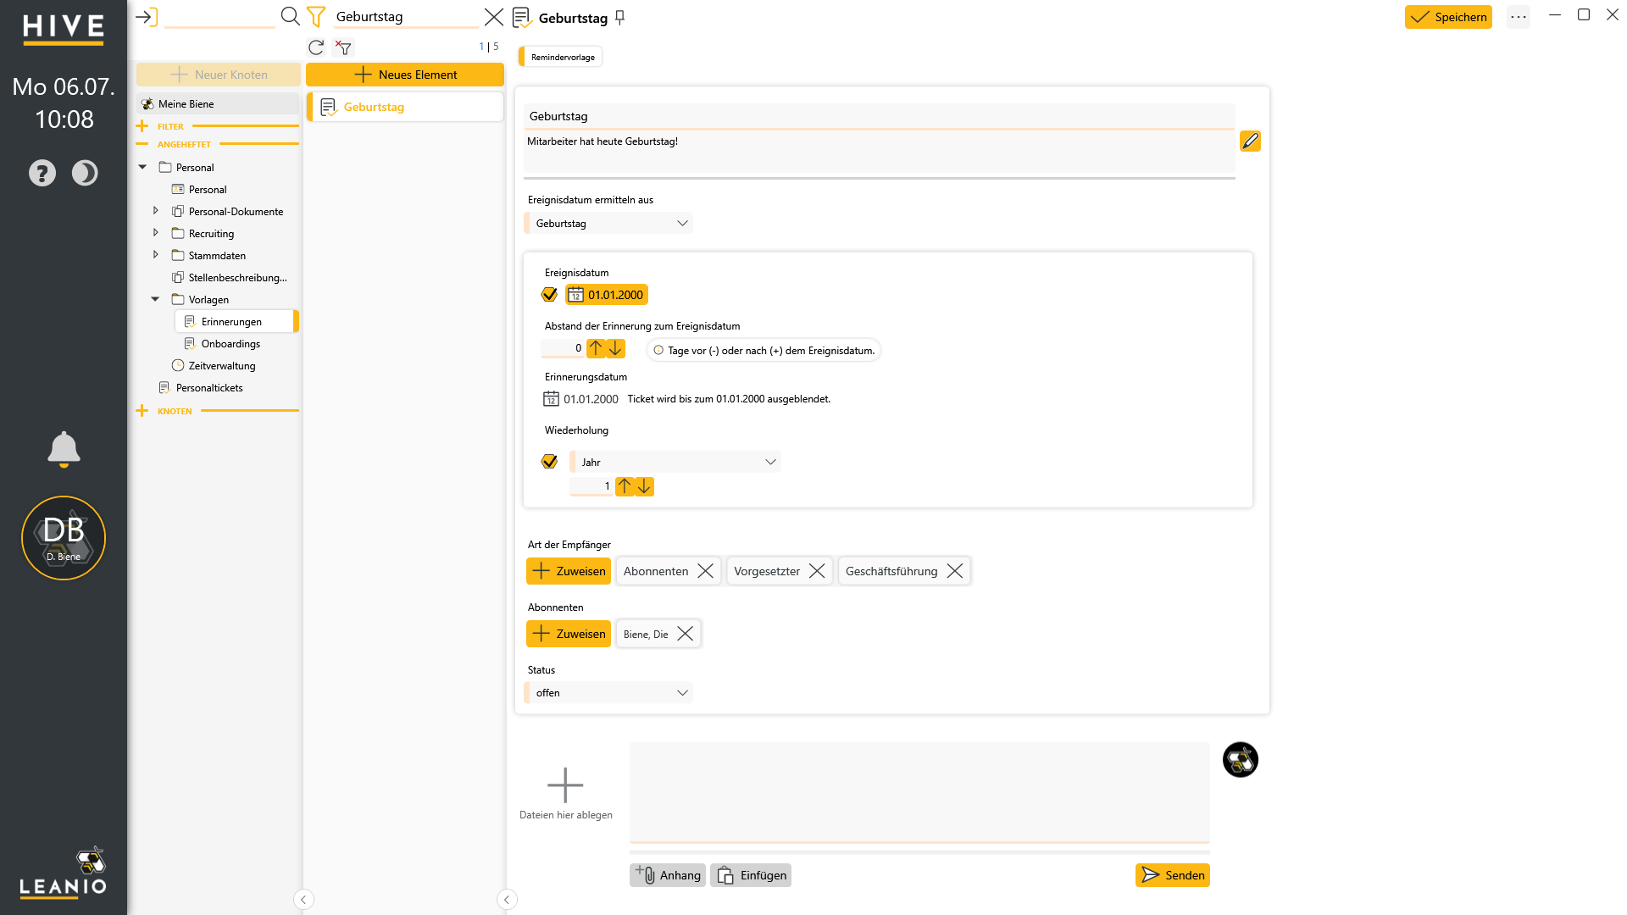This screenshot has height=915, width=1627.
Task: Open the help question mark icon
Action: 42,173
